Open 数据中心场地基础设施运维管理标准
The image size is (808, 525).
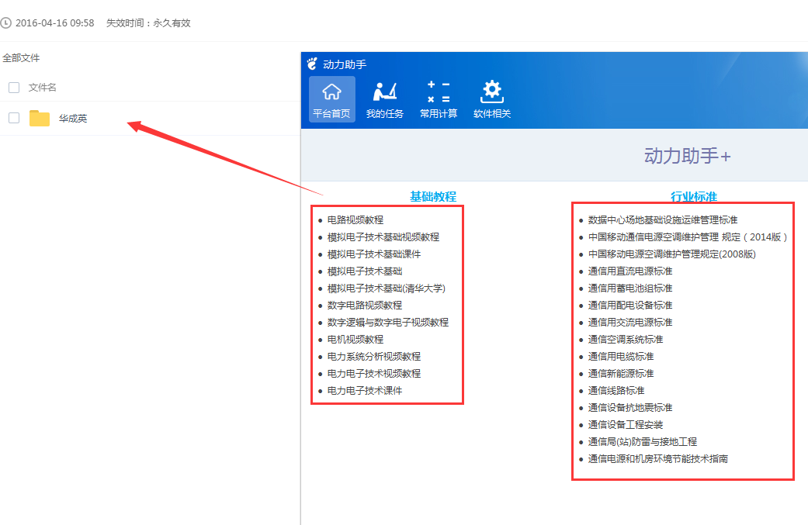[663, 219]
